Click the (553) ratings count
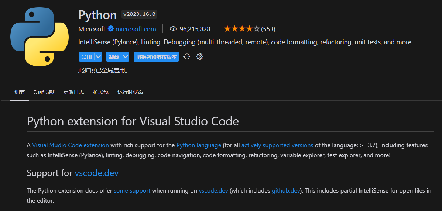 [x=268, y=29]
